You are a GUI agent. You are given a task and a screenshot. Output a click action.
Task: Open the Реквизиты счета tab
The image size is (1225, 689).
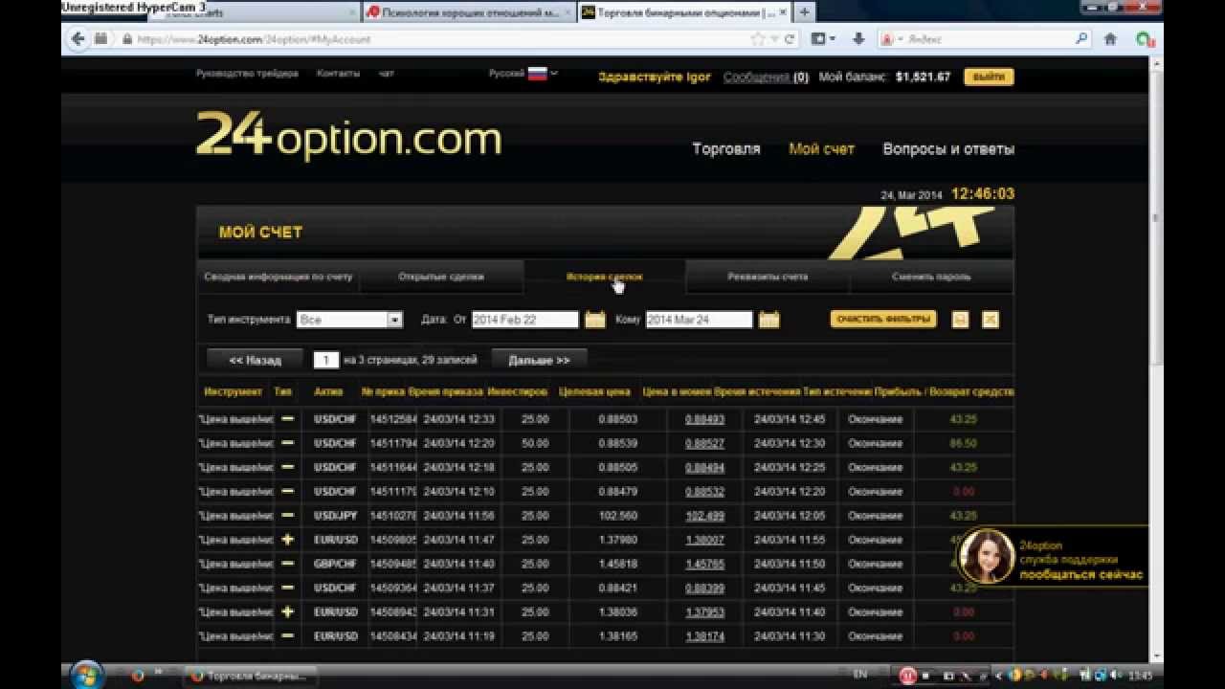pyautogui.click(x=768, y=277)
